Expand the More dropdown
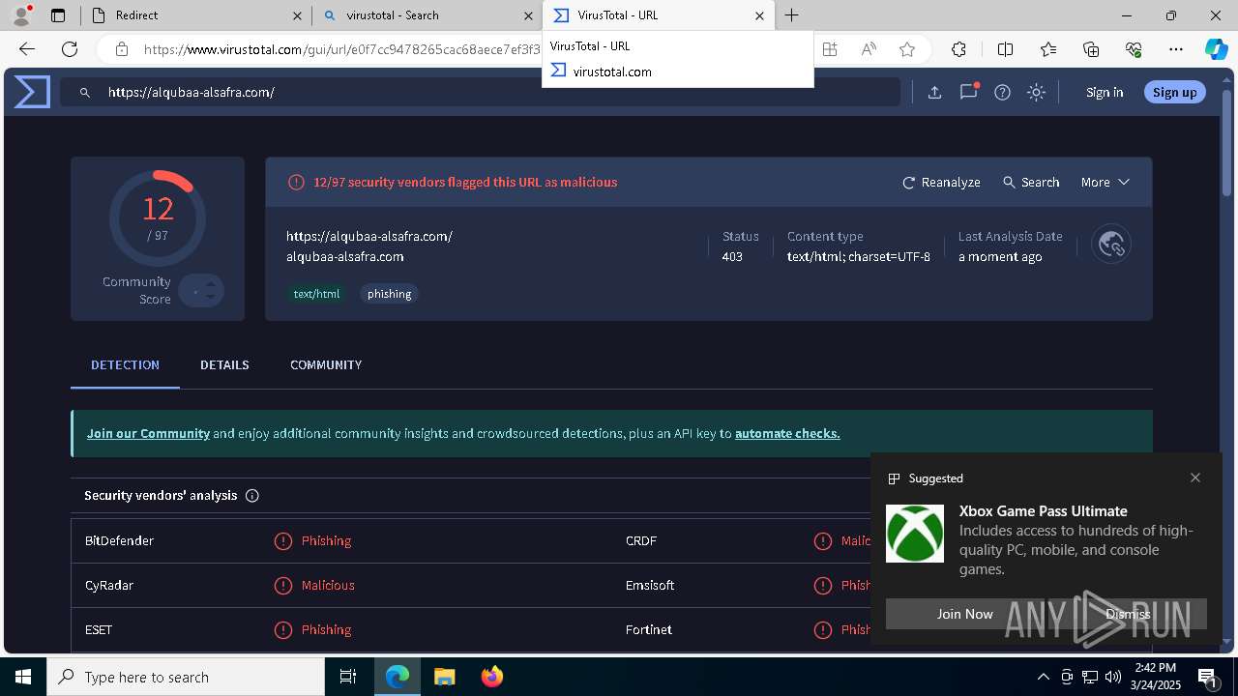Screen dimensions: 1238x696 [x=1105, y=182]
